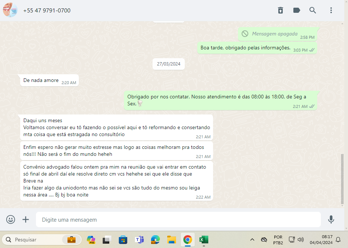The height and width of the screenshot is (248, 348).
Task: Click the delete chat trash icon
Action: [x=280, y=10]
